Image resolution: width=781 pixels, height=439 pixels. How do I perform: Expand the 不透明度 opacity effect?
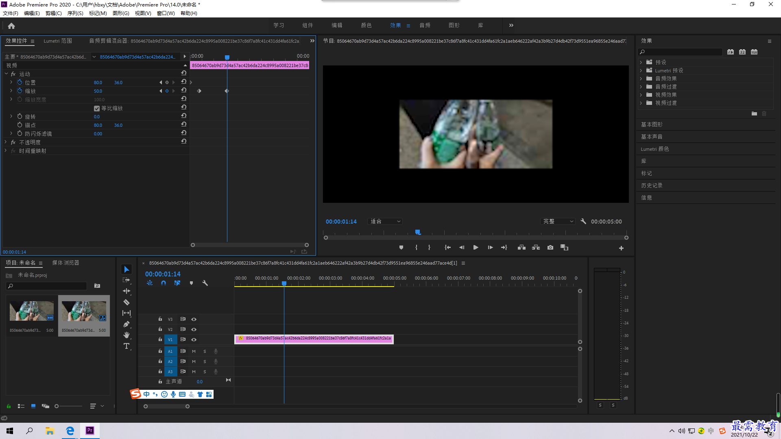pyautogui.click(x=6, y=142)
